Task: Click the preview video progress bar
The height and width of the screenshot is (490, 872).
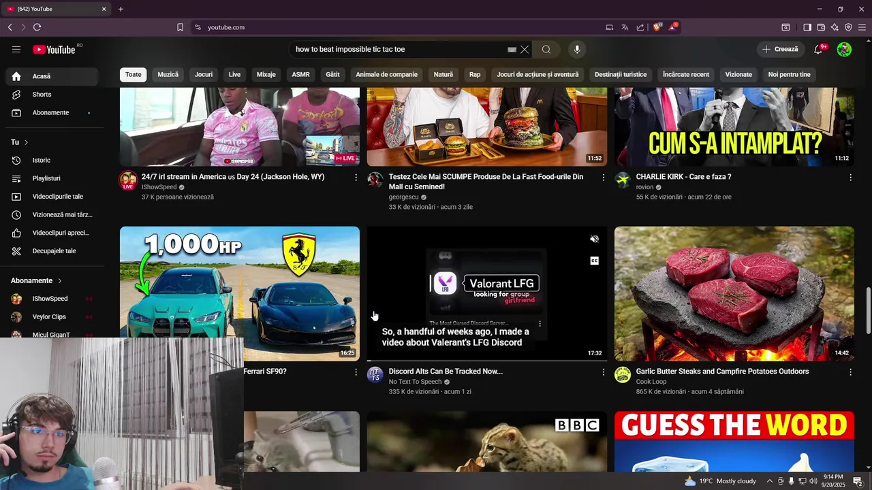Action: pyautogui.click(x=486, y=359)
